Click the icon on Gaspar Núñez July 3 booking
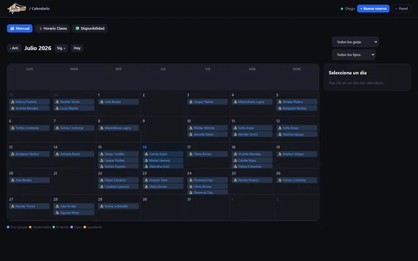 [x=191, y=102]
